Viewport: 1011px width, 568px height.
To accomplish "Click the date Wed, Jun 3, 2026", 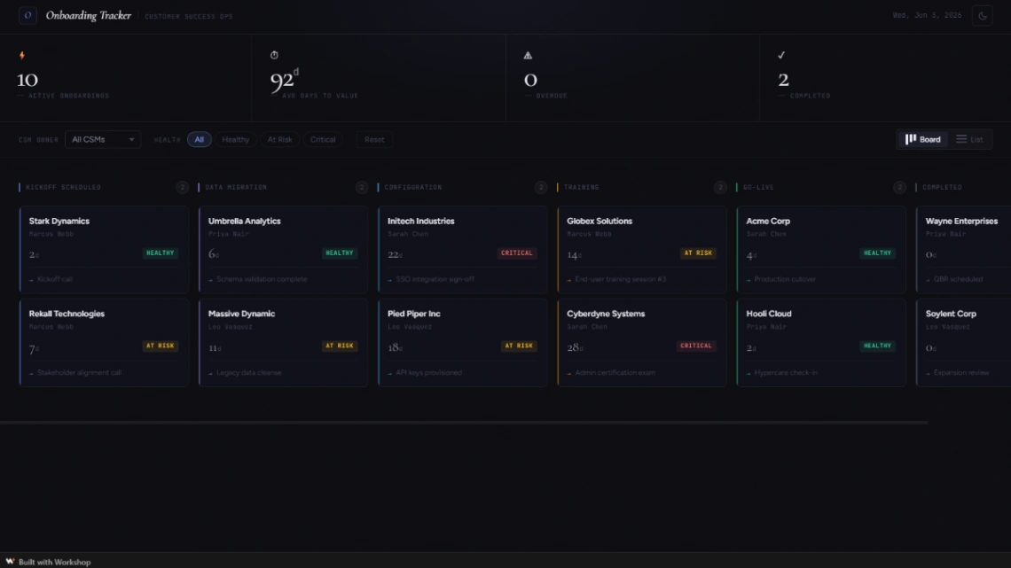I will [x=927, y=15].
